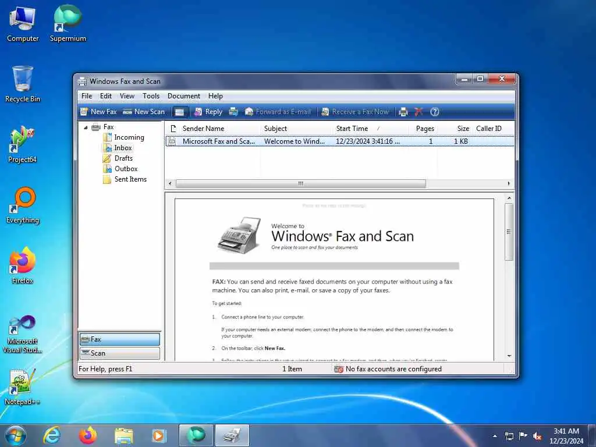The height and width of the screenshot is (447, 596).
Task: Click the message list right scroll arrow
Action: point(509,183)
